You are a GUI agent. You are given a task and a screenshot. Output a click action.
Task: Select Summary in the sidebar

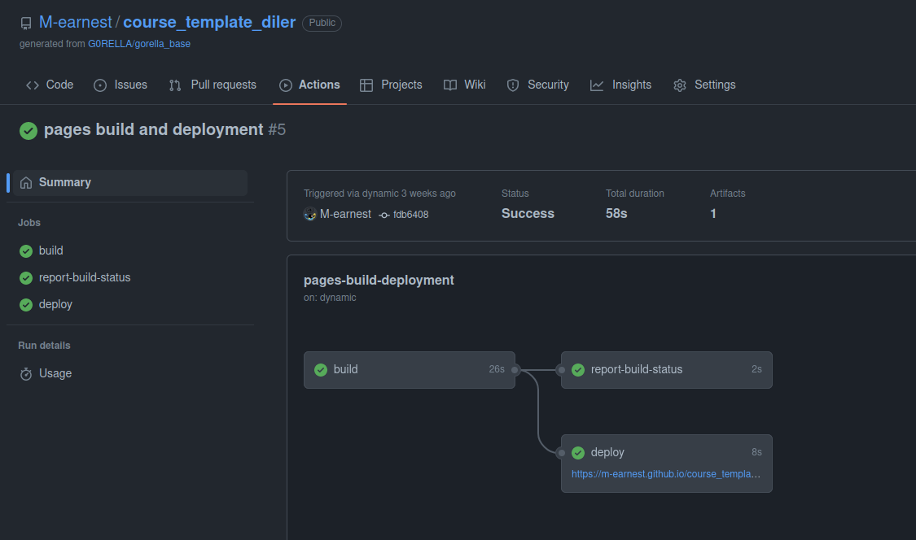pos(130,183)
